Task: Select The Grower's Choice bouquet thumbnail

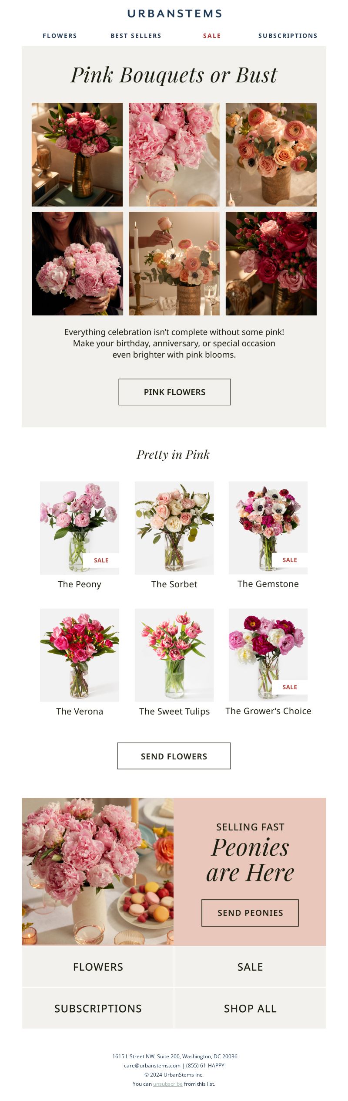Action: coord(268,655)
